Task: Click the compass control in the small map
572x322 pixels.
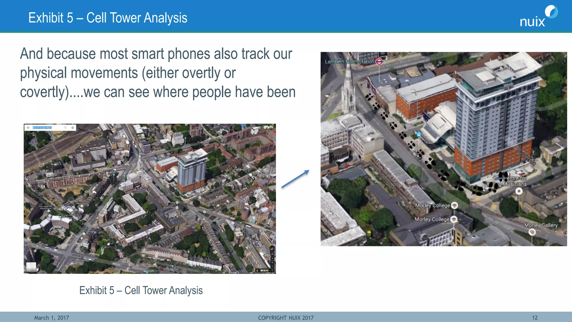Action: coord(272,248)
